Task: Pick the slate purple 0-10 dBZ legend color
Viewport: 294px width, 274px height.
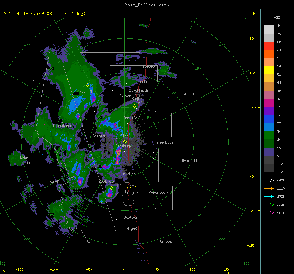Action: (269, 151)
